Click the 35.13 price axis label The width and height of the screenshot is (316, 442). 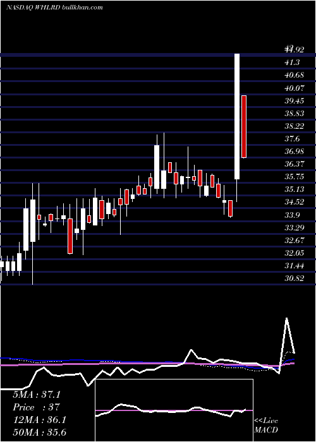[294, 189]
